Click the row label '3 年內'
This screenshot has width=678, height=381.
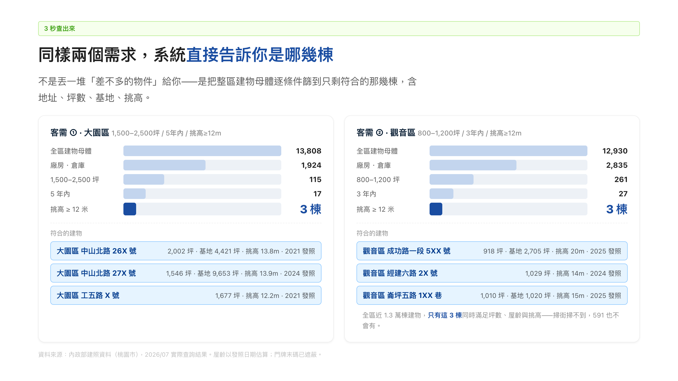tap(366, 194)
